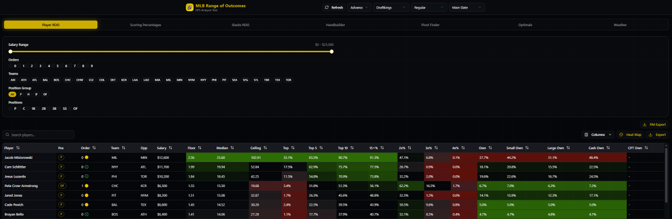Toggle the TOR team filter
The width and height of the screenshot is (672, 219).
click(288, 80)
